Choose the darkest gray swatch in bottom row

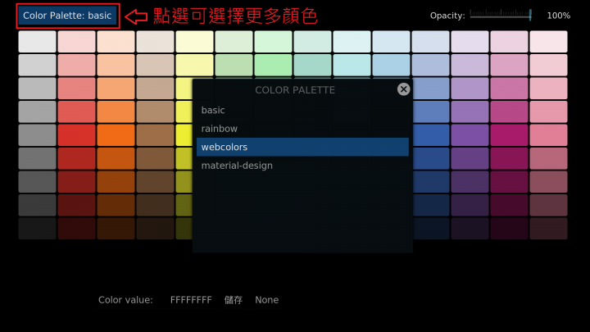(x=37, y=228)
